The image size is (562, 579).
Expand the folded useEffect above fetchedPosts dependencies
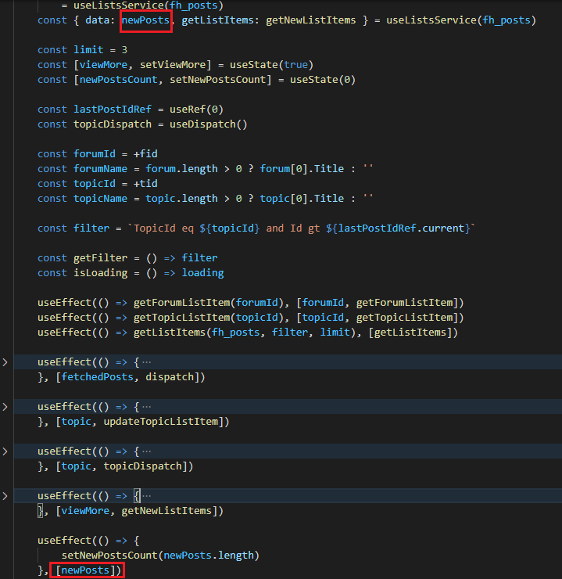coord(5,362)
